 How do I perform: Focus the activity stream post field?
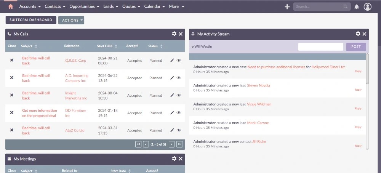[x=320, y=46]
